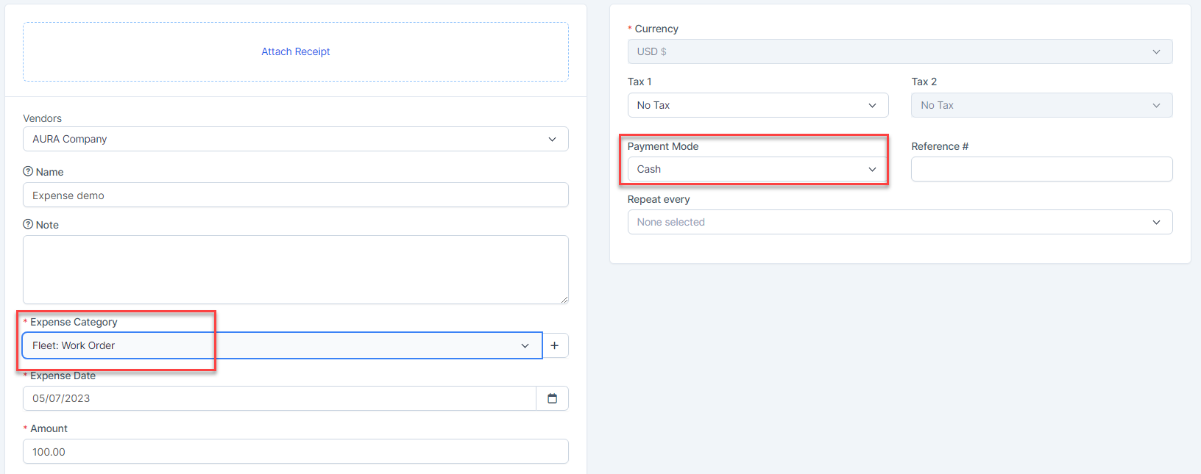The image size is (1201, 474).
Task: Open the Payment Mode dropdown
Action: pyautogui.click(x=757, y=169)
